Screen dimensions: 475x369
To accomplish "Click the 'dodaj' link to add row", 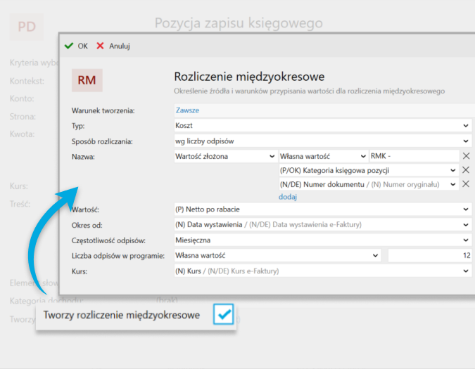I will click(287, 198).
